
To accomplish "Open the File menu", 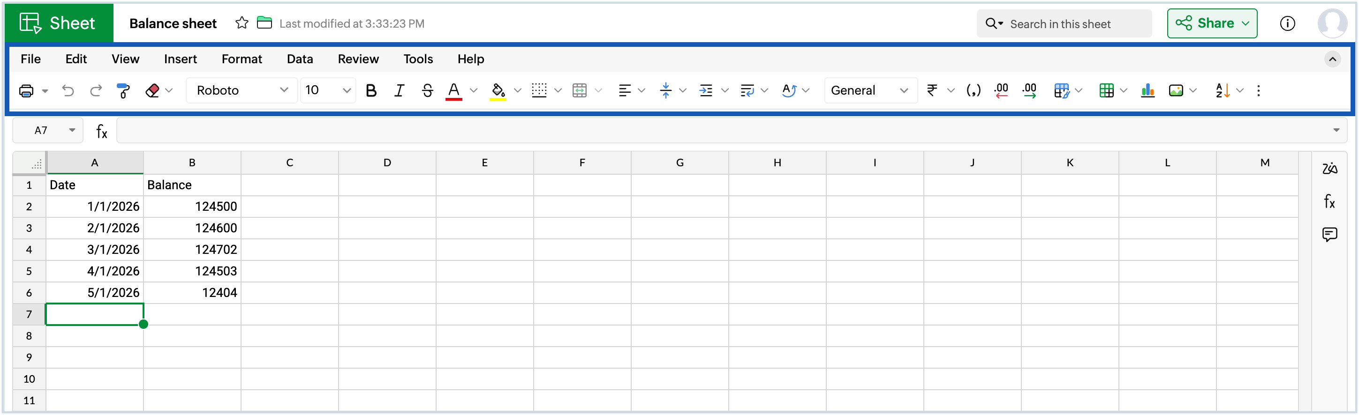I will (30, 59).
